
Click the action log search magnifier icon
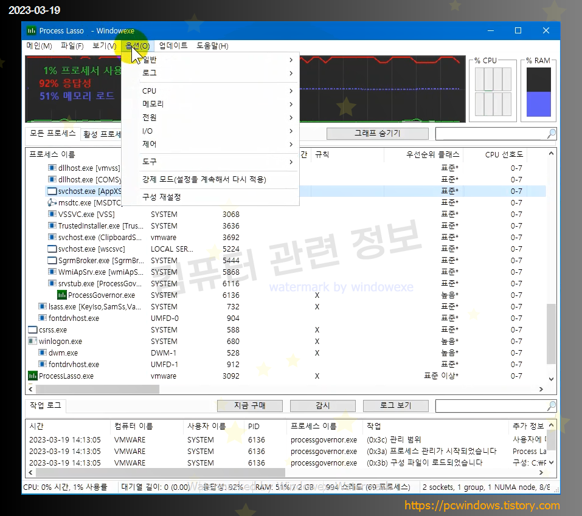[x=551, y=406]
